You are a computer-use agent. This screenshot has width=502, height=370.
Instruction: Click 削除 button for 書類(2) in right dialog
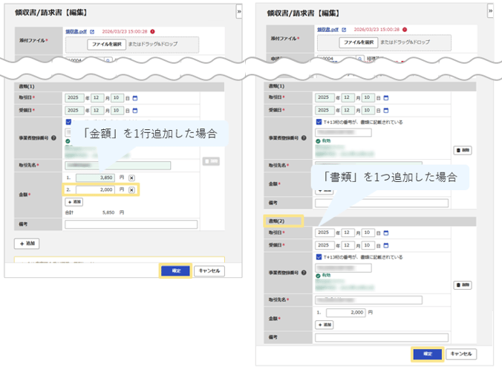coord(463,285)
